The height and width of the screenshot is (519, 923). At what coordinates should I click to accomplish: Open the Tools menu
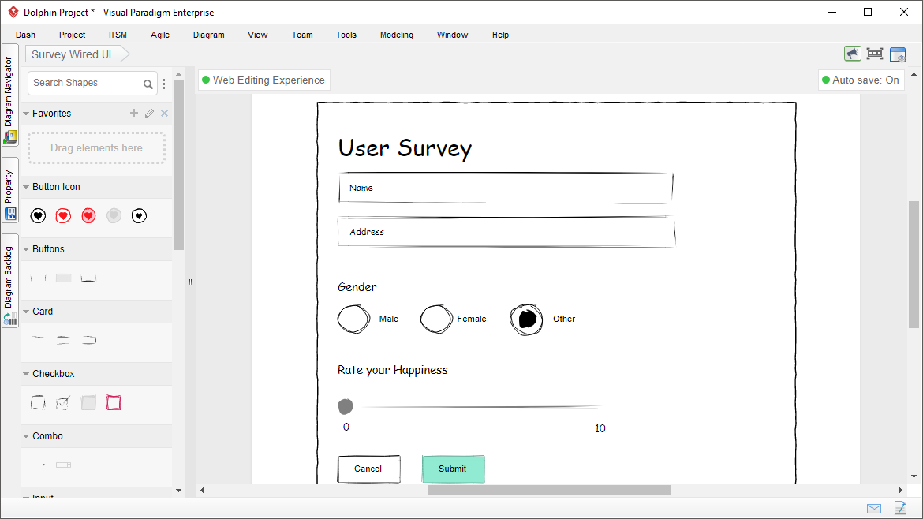pos(346,35)
